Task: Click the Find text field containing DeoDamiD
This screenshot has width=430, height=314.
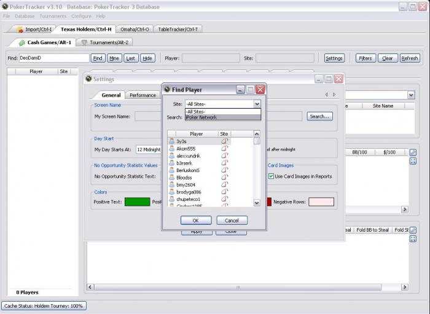Action: 54,58
